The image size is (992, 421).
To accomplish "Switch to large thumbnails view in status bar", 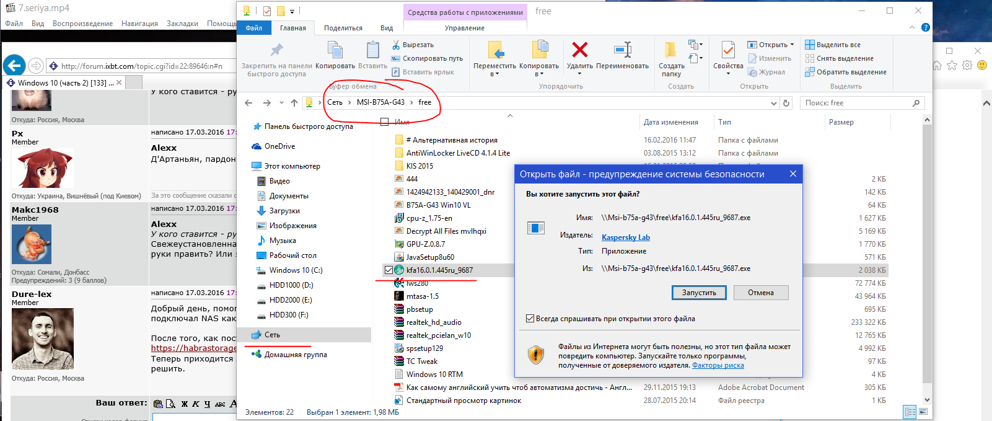I will pyautogui.click(x=923, y=412).
